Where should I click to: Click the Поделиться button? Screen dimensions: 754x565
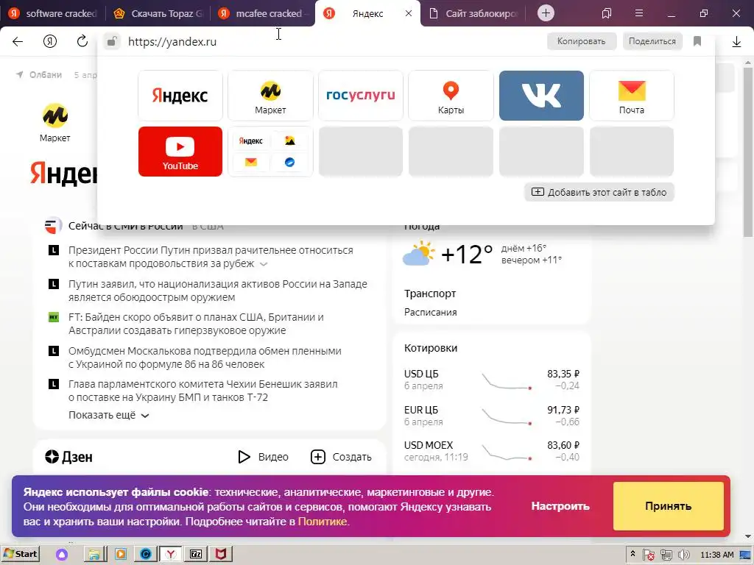(x=652, y=41)
